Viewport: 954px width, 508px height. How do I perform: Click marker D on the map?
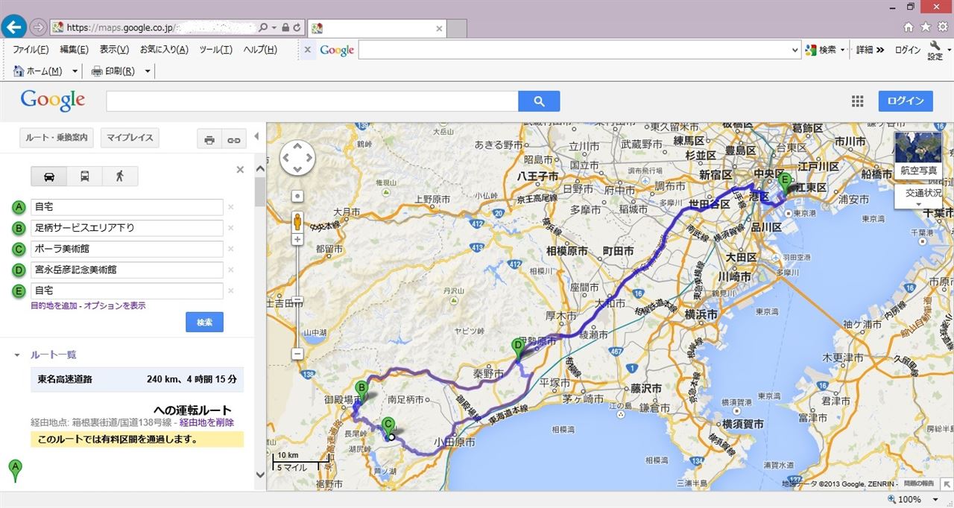point(518,348)
